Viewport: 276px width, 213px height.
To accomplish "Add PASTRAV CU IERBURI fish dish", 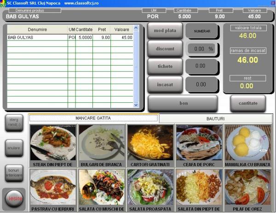I will click(x=53, y=187).
